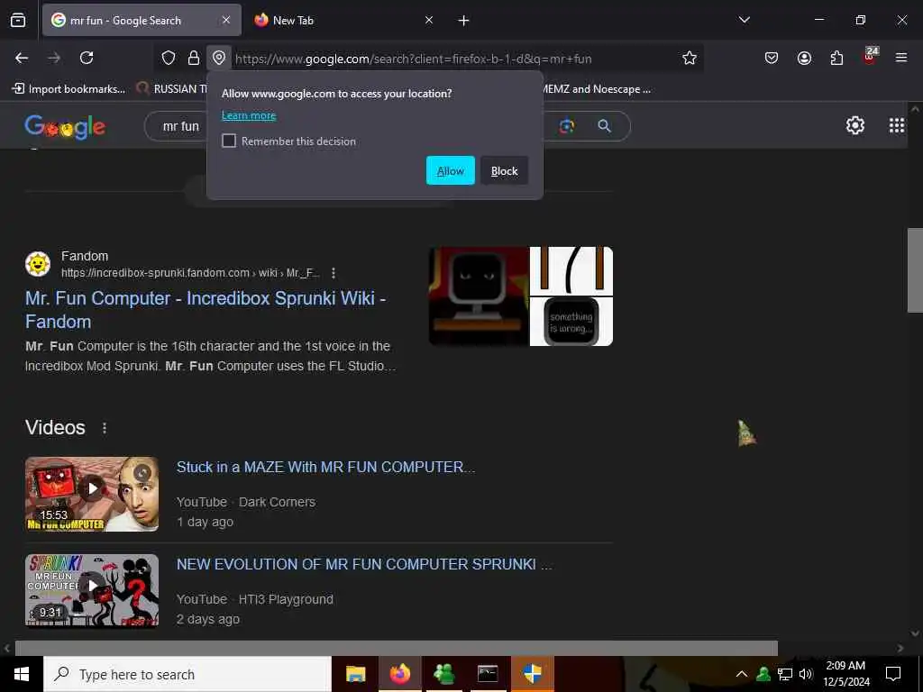Image resolution: width=923 pixels, height=692 pixels.
Task: Open the Save to Pocket icon
Action: point(772,58)
